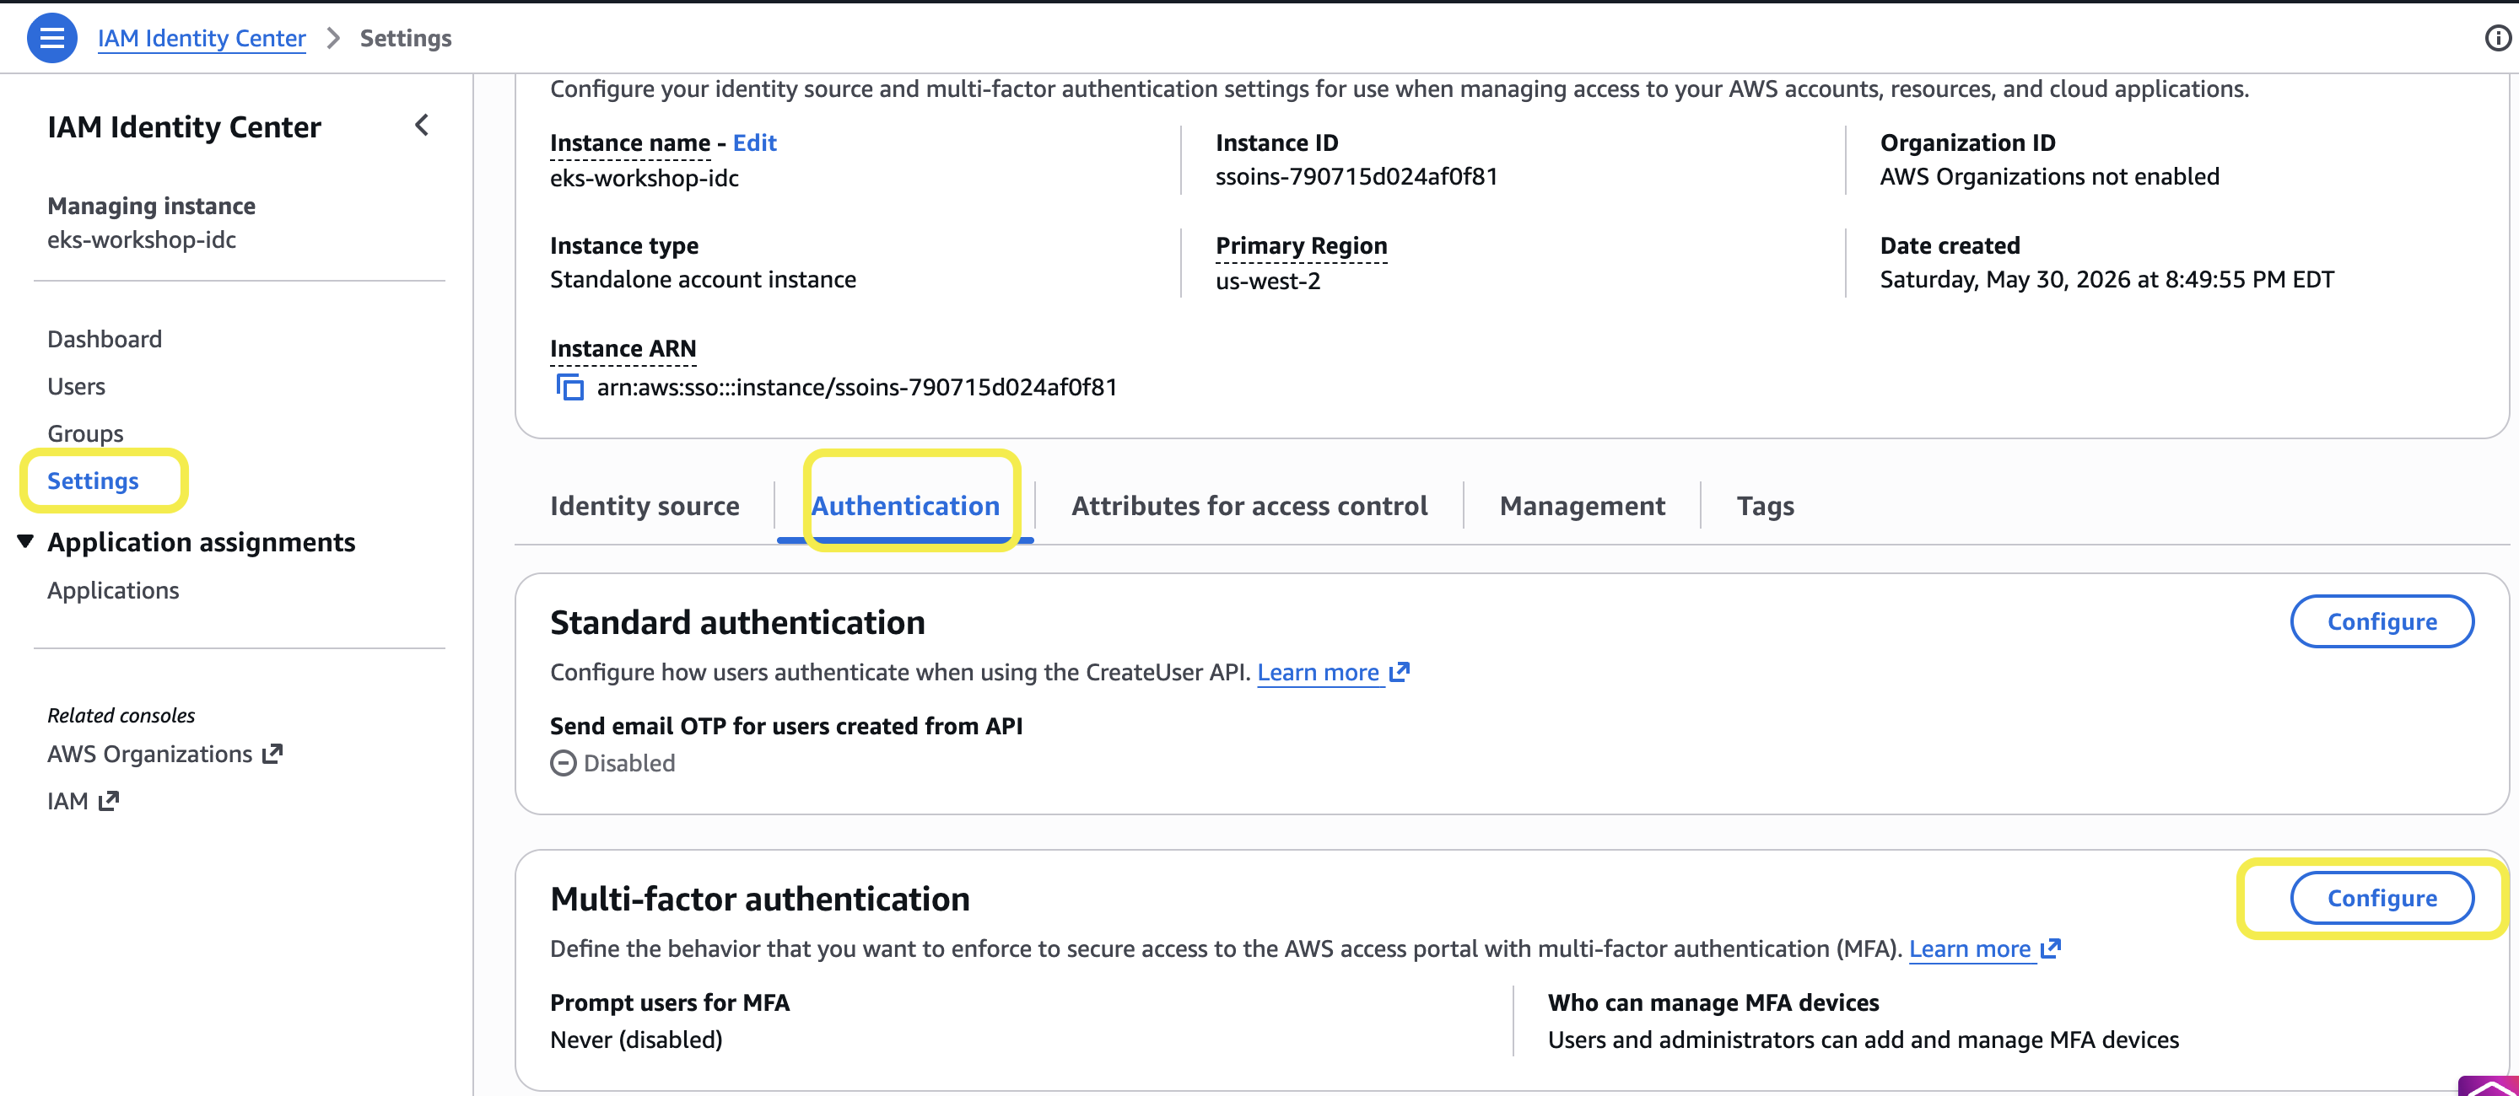Configure Multi-factor authentication

click(2381, 898)
